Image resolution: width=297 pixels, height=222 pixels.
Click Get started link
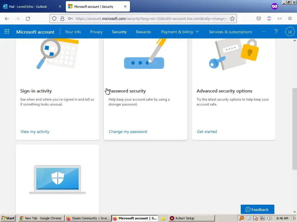coord(207,132)
